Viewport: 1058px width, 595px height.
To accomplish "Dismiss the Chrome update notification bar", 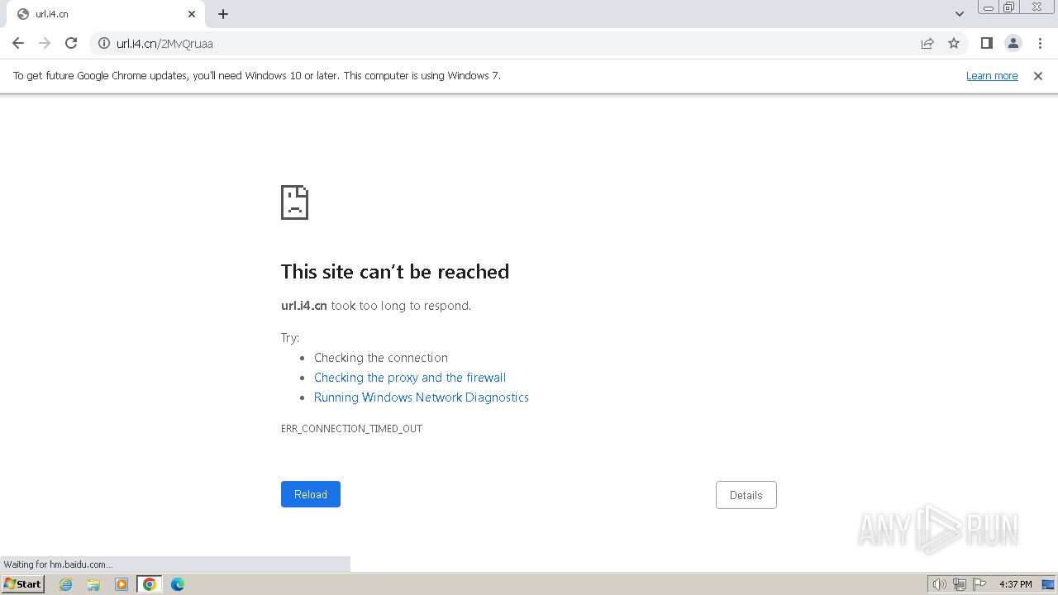I will pos(1038,76).
